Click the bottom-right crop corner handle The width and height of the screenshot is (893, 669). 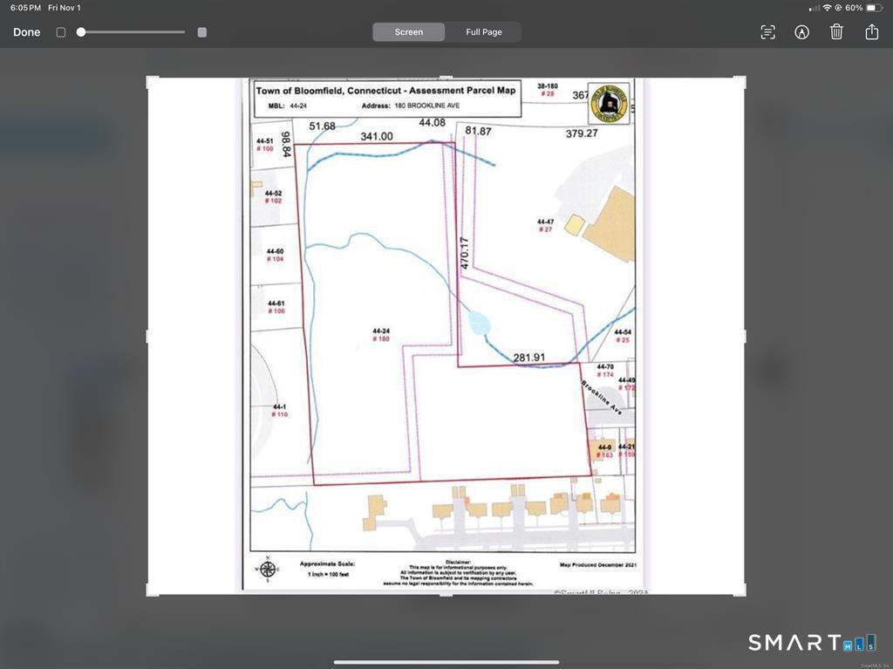pos(740,590)
